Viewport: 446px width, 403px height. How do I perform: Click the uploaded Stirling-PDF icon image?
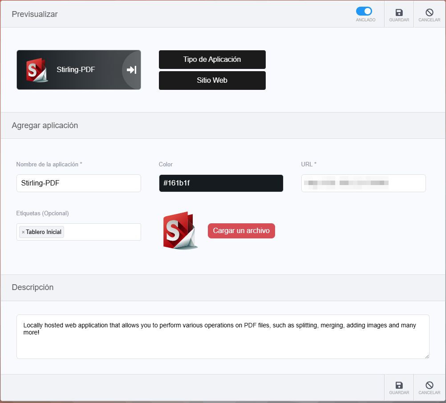pos(180,230)
